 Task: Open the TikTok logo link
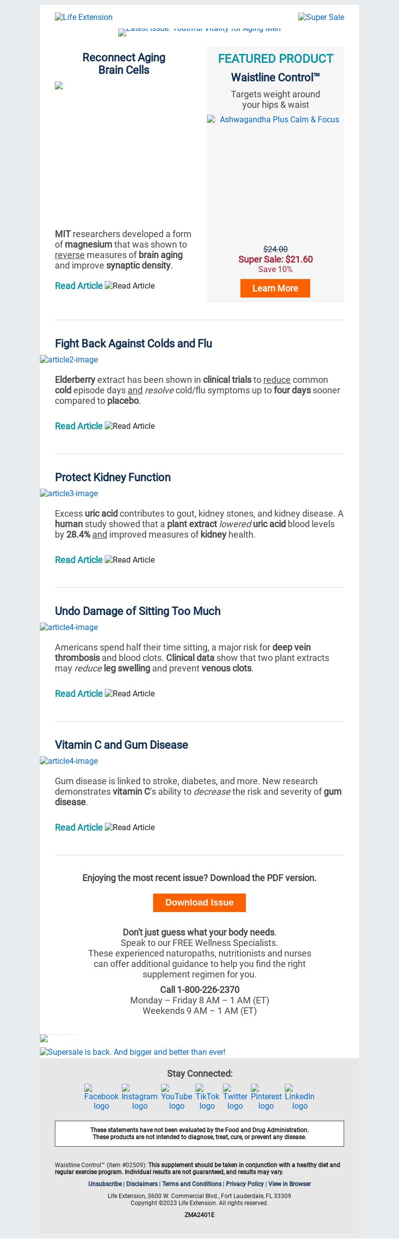point(207,1097)
